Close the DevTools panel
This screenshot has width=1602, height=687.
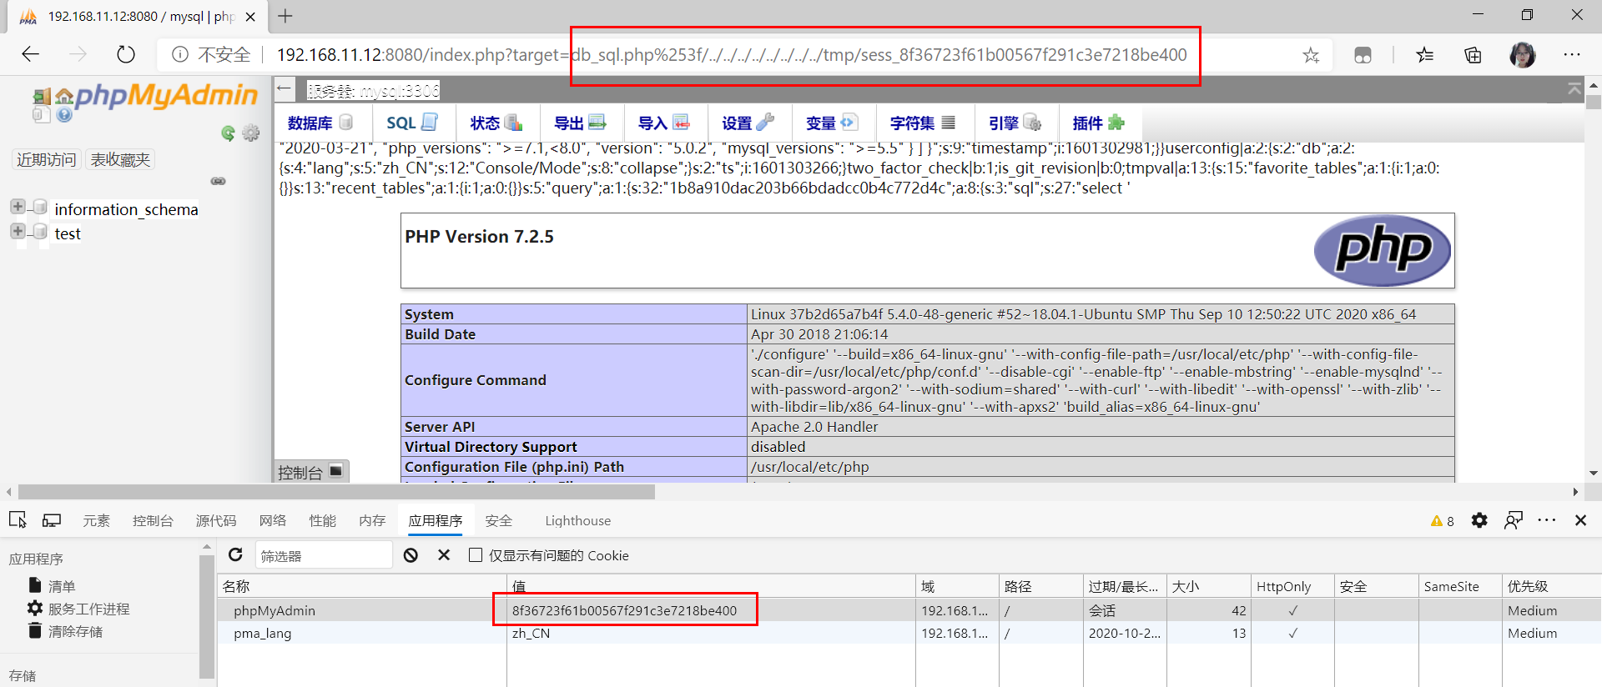(x=1580, y=520)
